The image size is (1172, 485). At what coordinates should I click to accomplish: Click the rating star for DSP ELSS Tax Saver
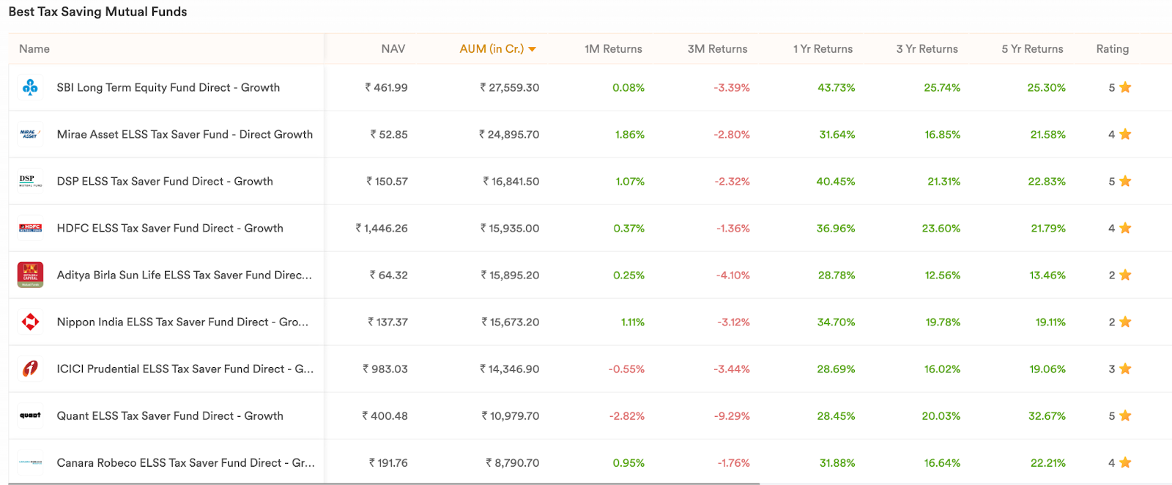[1125, 181]
